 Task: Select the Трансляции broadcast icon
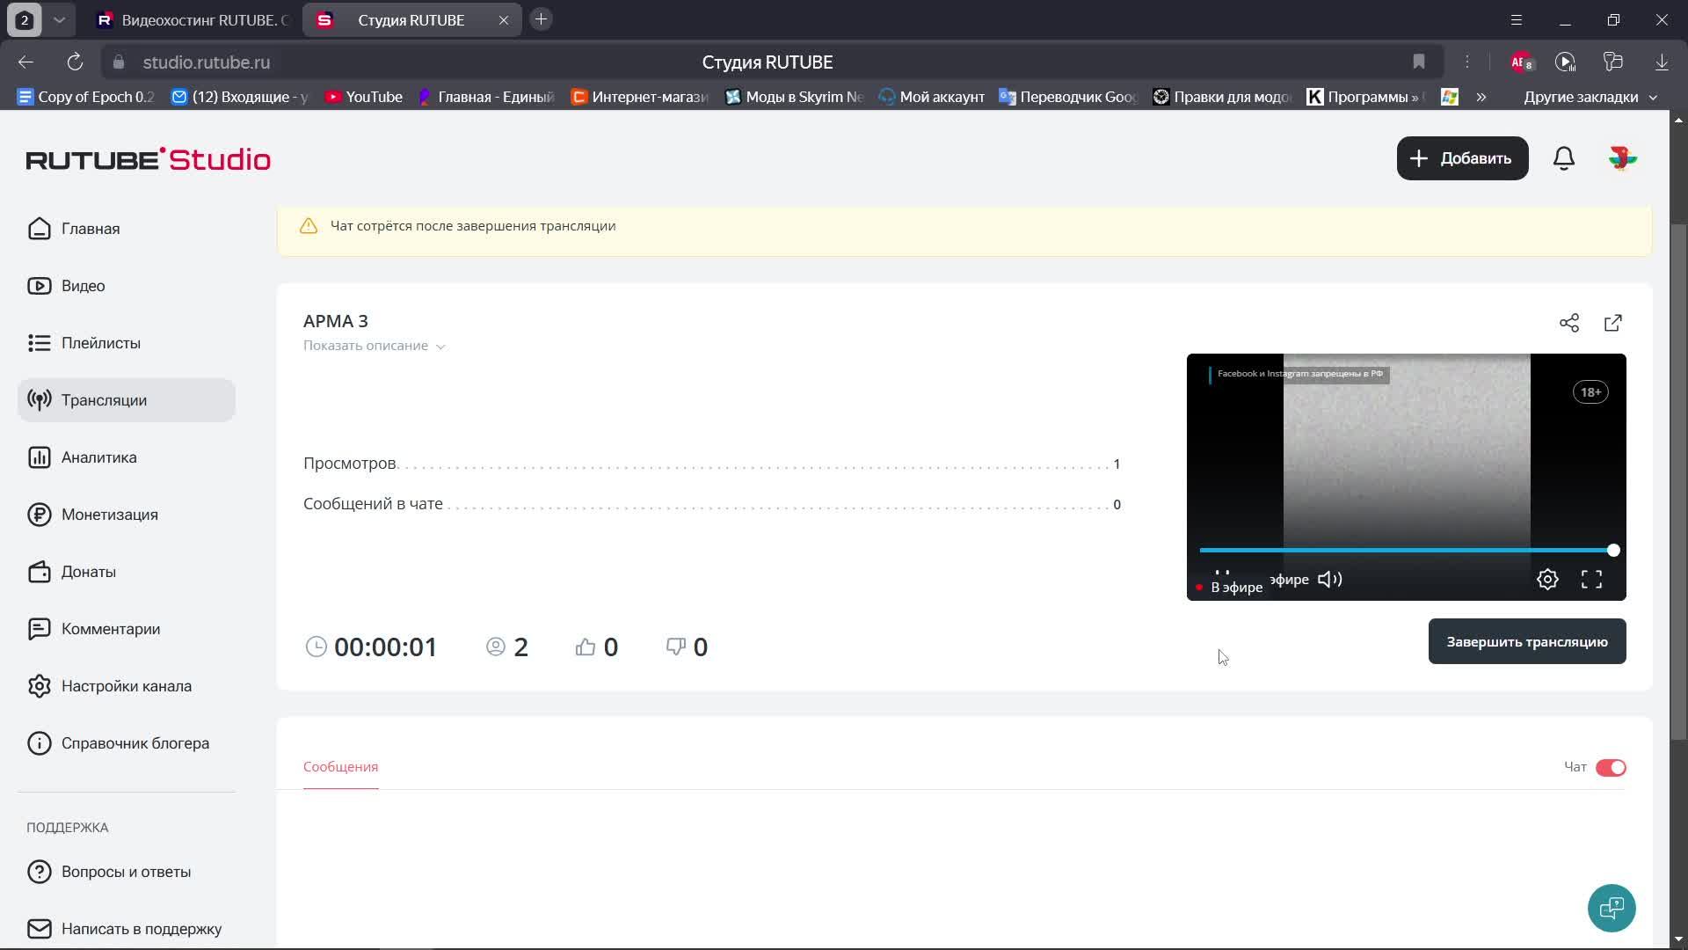point(39,400)
